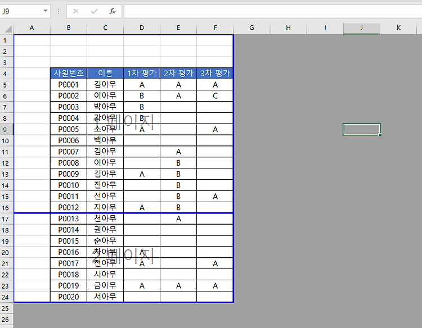
Task: Select column F header
Action: 215,28
